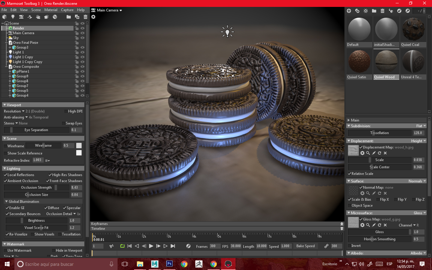Open the Anti-aliasing dropdown
This screenshot has width=432, height=270.
(26, 117)
